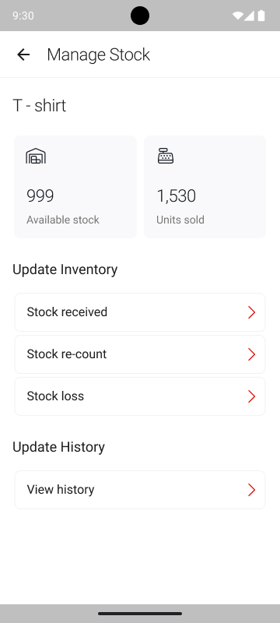The width and height of the screenshot is (280, 623).
Task: Tap the red chevron beside Stock received
Action: click(x=251, y=312)
